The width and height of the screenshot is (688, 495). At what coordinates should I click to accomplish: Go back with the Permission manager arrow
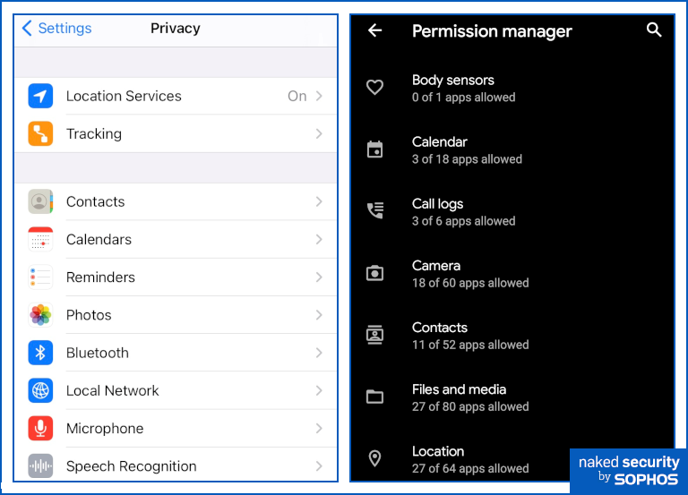(375, 30)
